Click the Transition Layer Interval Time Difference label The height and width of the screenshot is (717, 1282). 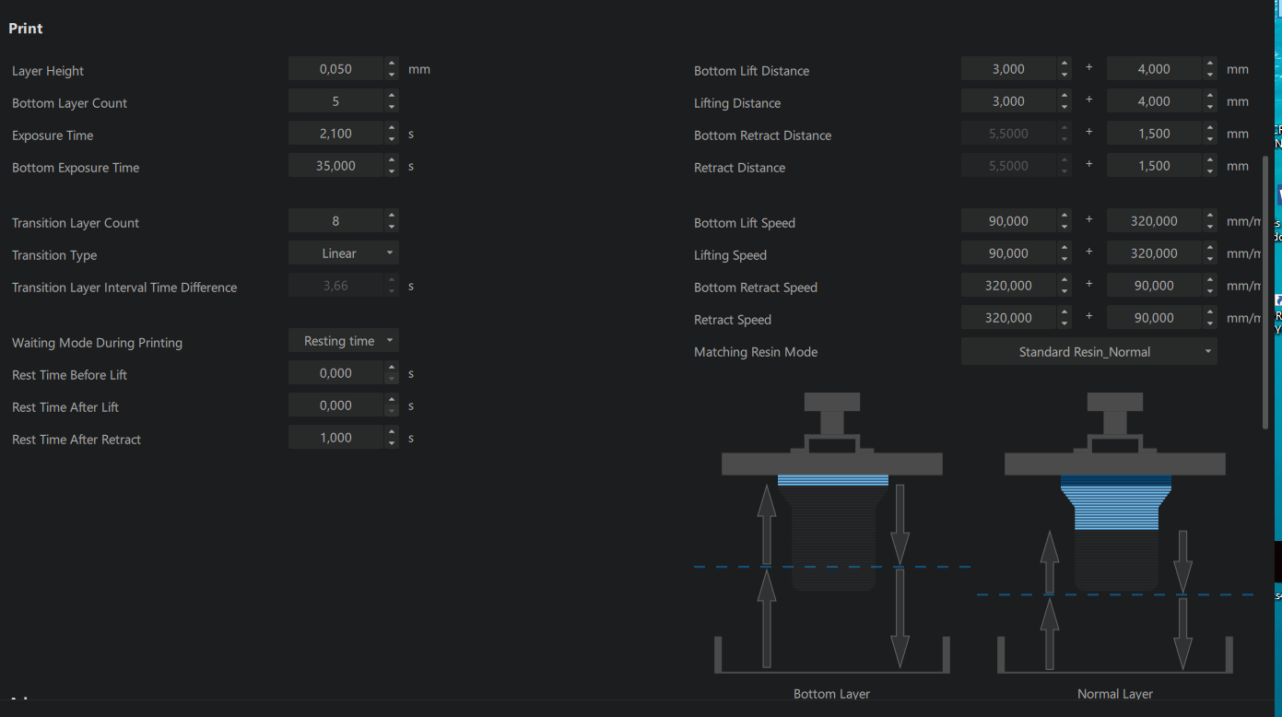pyautogui.click(x=124, y=288)
